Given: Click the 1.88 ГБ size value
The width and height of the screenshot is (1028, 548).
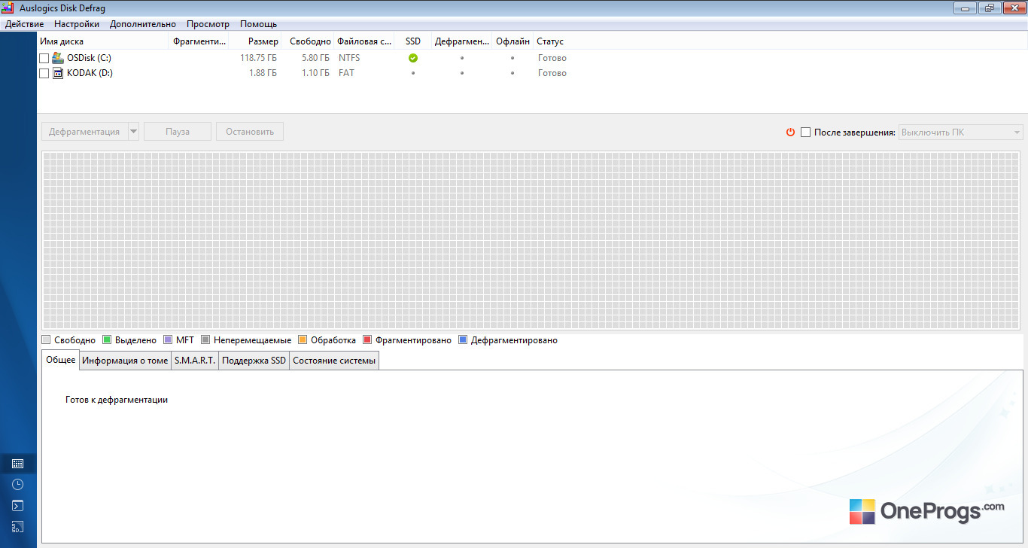Looking at the screenshot, I should point(263,73).
